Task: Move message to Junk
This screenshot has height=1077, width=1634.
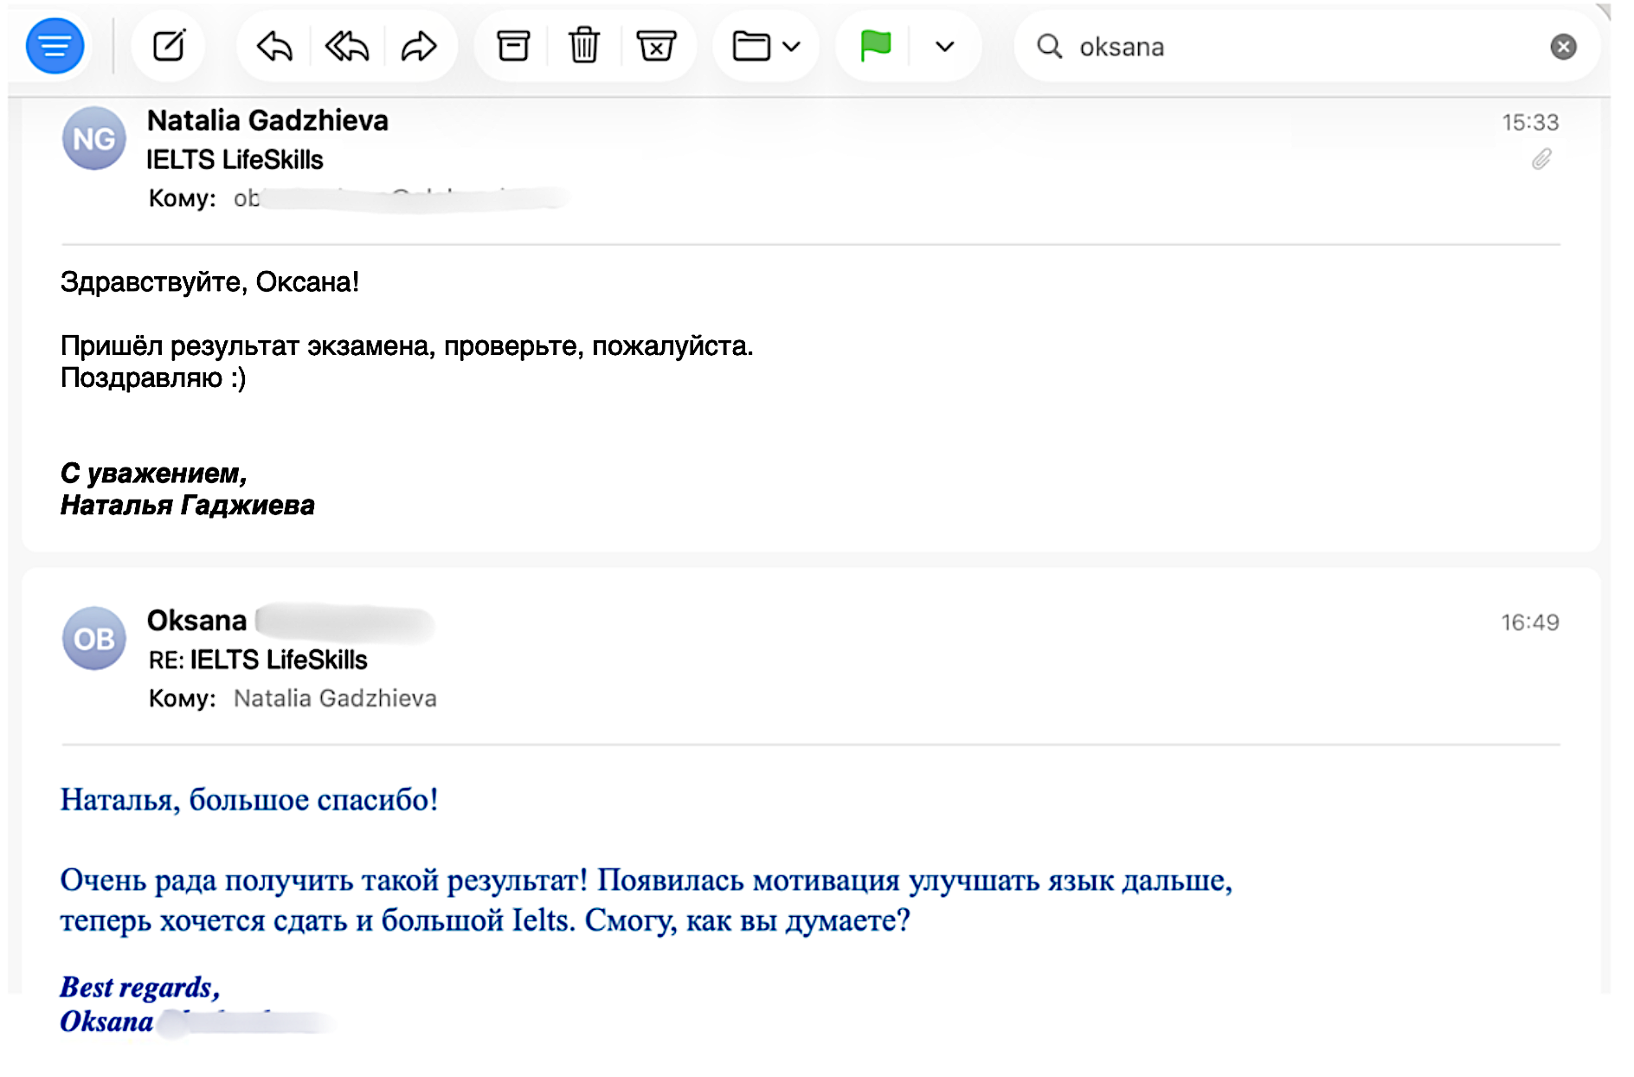Action: click(656, 46)
